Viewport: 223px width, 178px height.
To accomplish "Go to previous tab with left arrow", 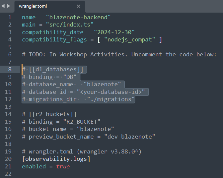I will (3, 6).
